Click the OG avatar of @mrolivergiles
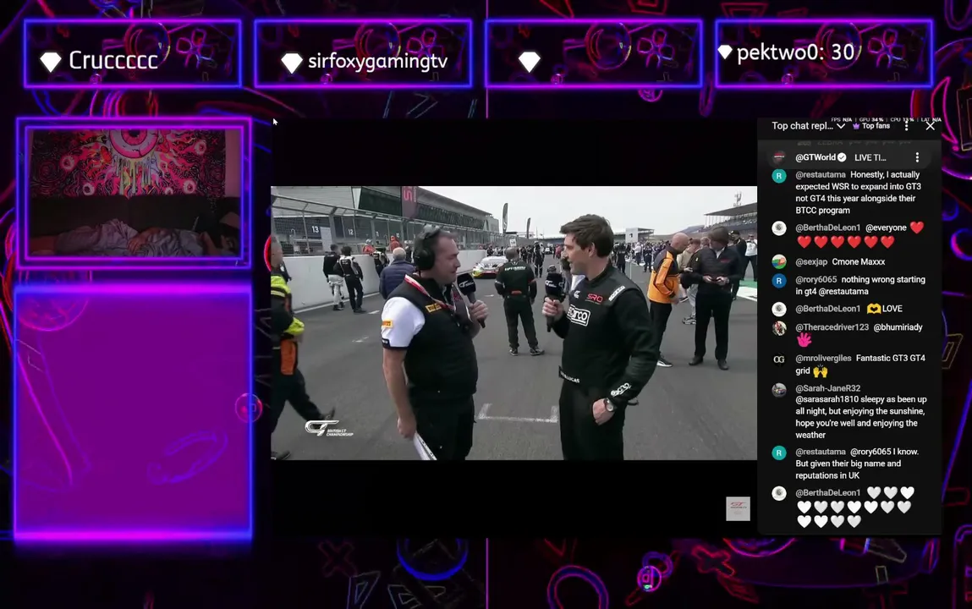The image size is (972, 609). click(779, 359)
